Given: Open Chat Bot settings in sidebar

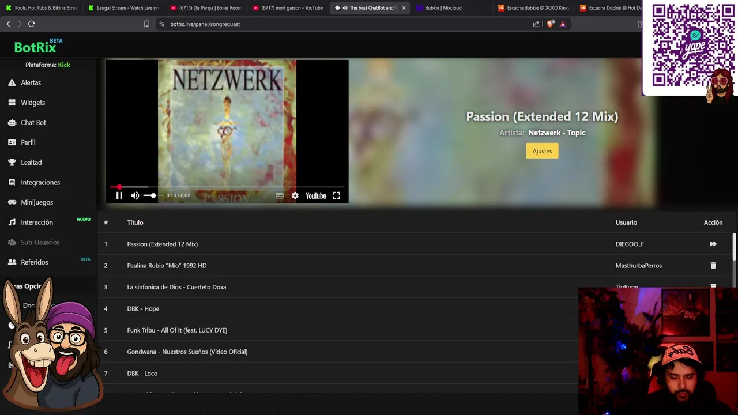Looking at the screenshot, I should tap(33, 122).
